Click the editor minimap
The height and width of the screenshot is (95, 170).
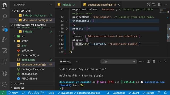pyautogui.click(x=163, y=11)
